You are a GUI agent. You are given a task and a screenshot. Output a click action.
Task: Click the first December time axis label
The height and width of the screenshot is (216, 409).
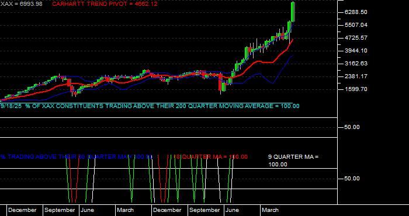pyautogui.click(x=22, y=210)
